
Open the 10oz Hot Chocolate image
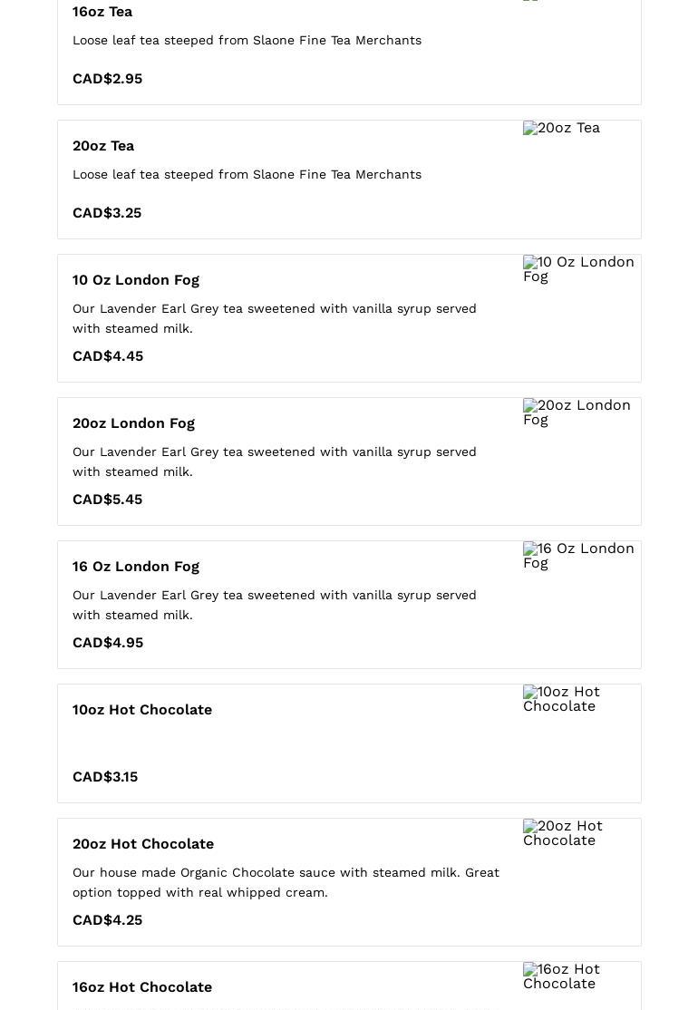point(562,699)
